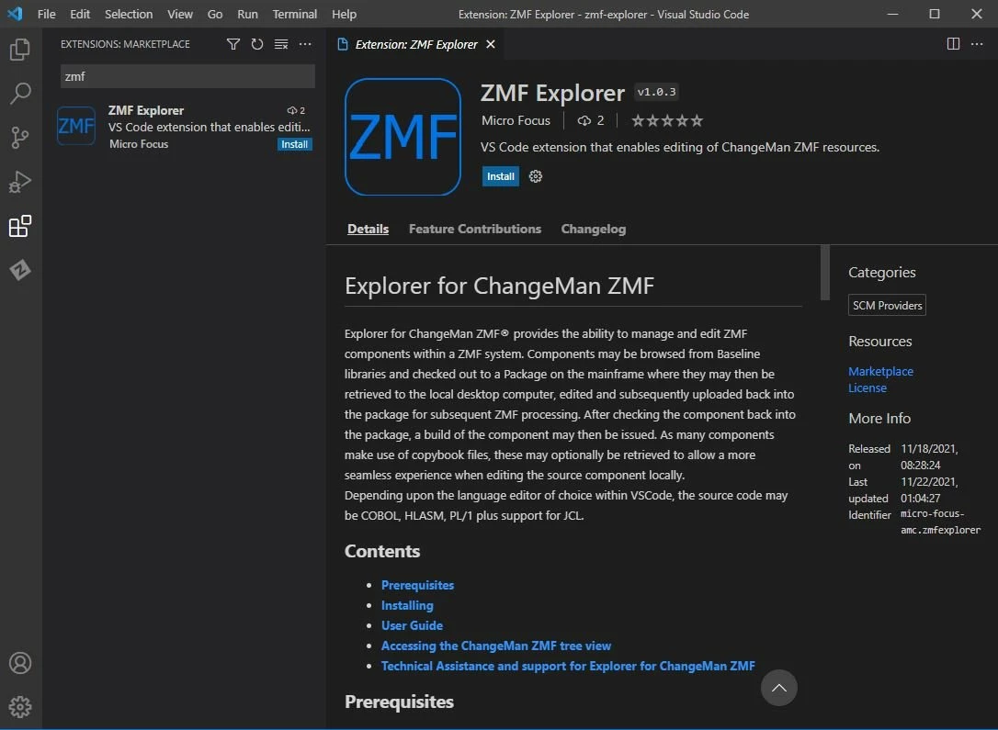Viewport: 998px width, 730px height.
Task: Switch to the Changelog tab
Action: click(594, 229)
